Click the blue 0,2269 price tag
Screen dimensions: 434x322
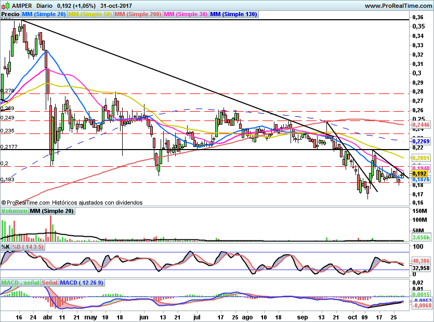pos(419,141)
